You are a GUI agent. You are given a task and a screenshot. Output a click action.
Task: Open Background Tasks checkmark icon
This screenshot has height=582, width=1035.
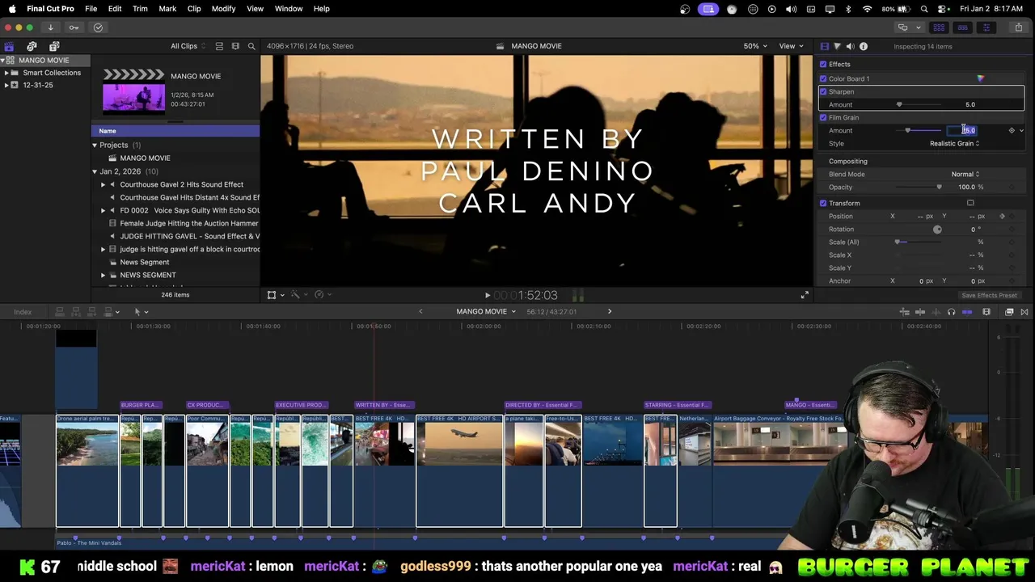[98, 27]
